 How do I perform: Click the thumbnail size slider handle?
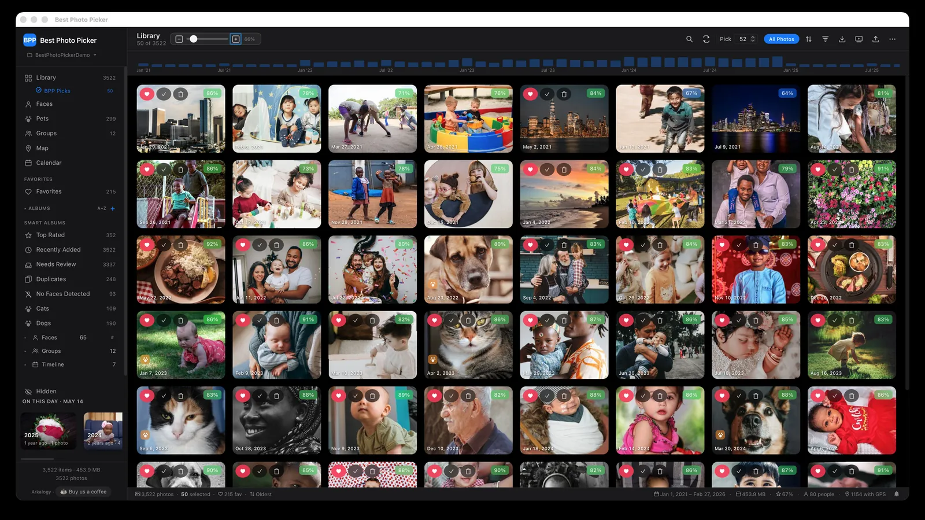pyautogui.click(x=194, y=39)
